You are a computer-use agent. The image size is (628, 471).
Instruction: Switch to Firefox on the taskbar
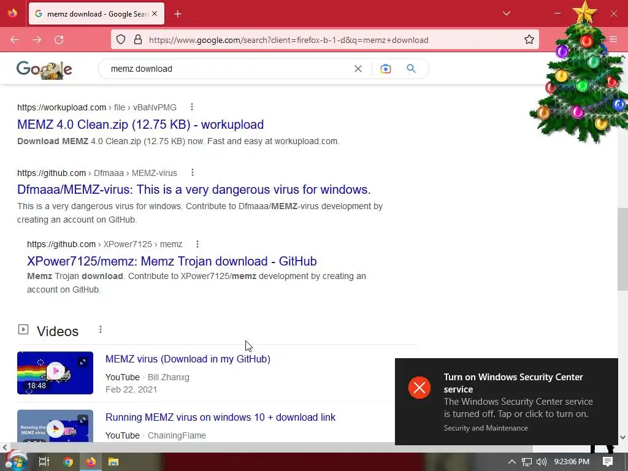(x=91, y=462)
